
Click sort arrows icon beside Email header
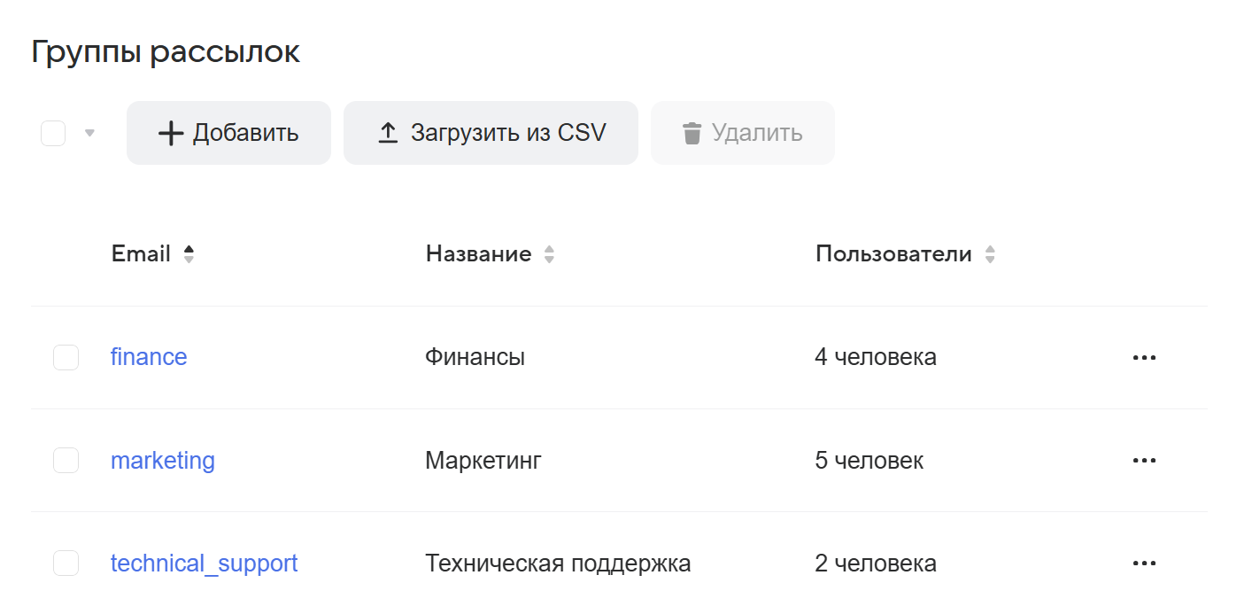click(188, 254)
